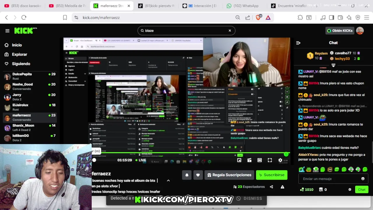Open the browser extensions puzzle icon
Image resolution: width=373 pixels, height=210 pixels.
pyautogui.click(x=300, y=17)
